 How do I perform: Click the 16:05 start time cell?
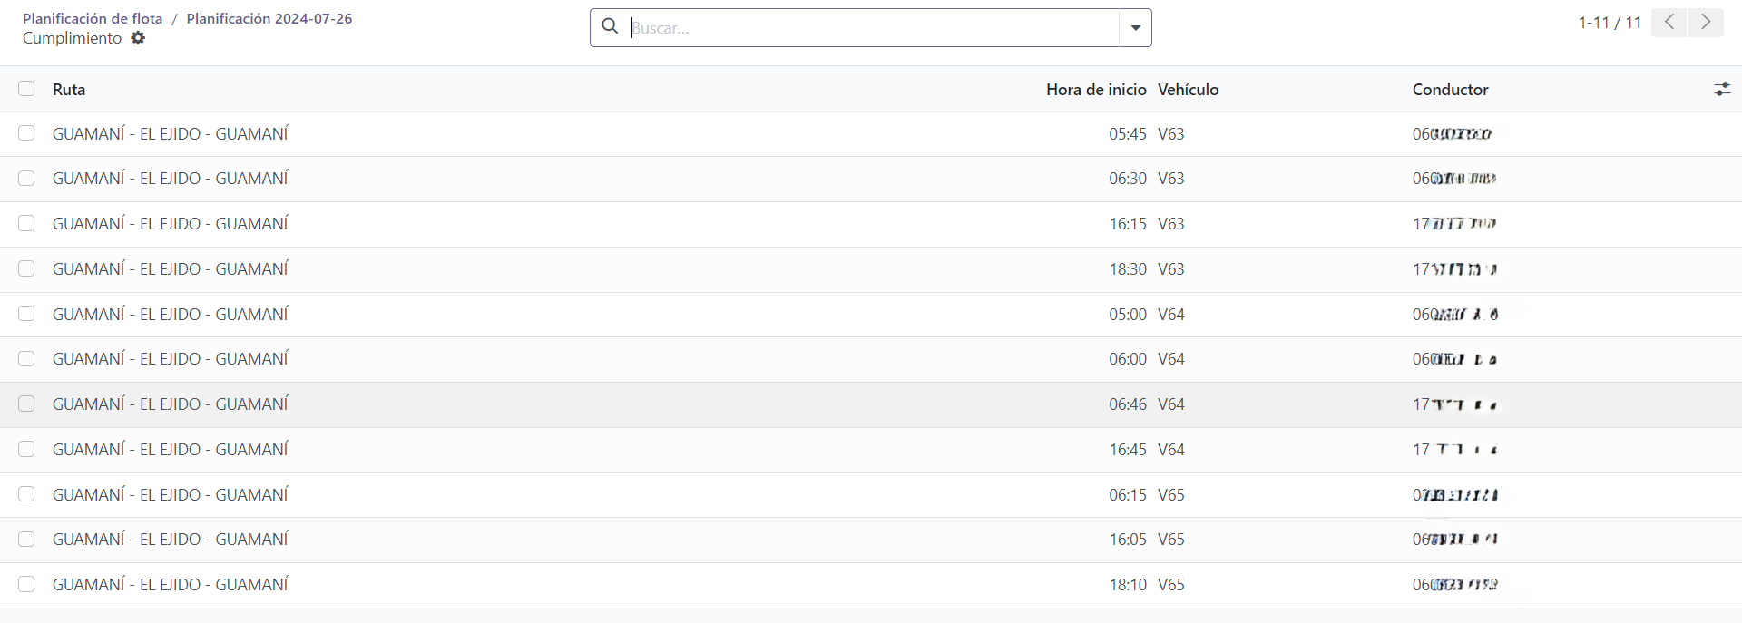coord(1128,539)
